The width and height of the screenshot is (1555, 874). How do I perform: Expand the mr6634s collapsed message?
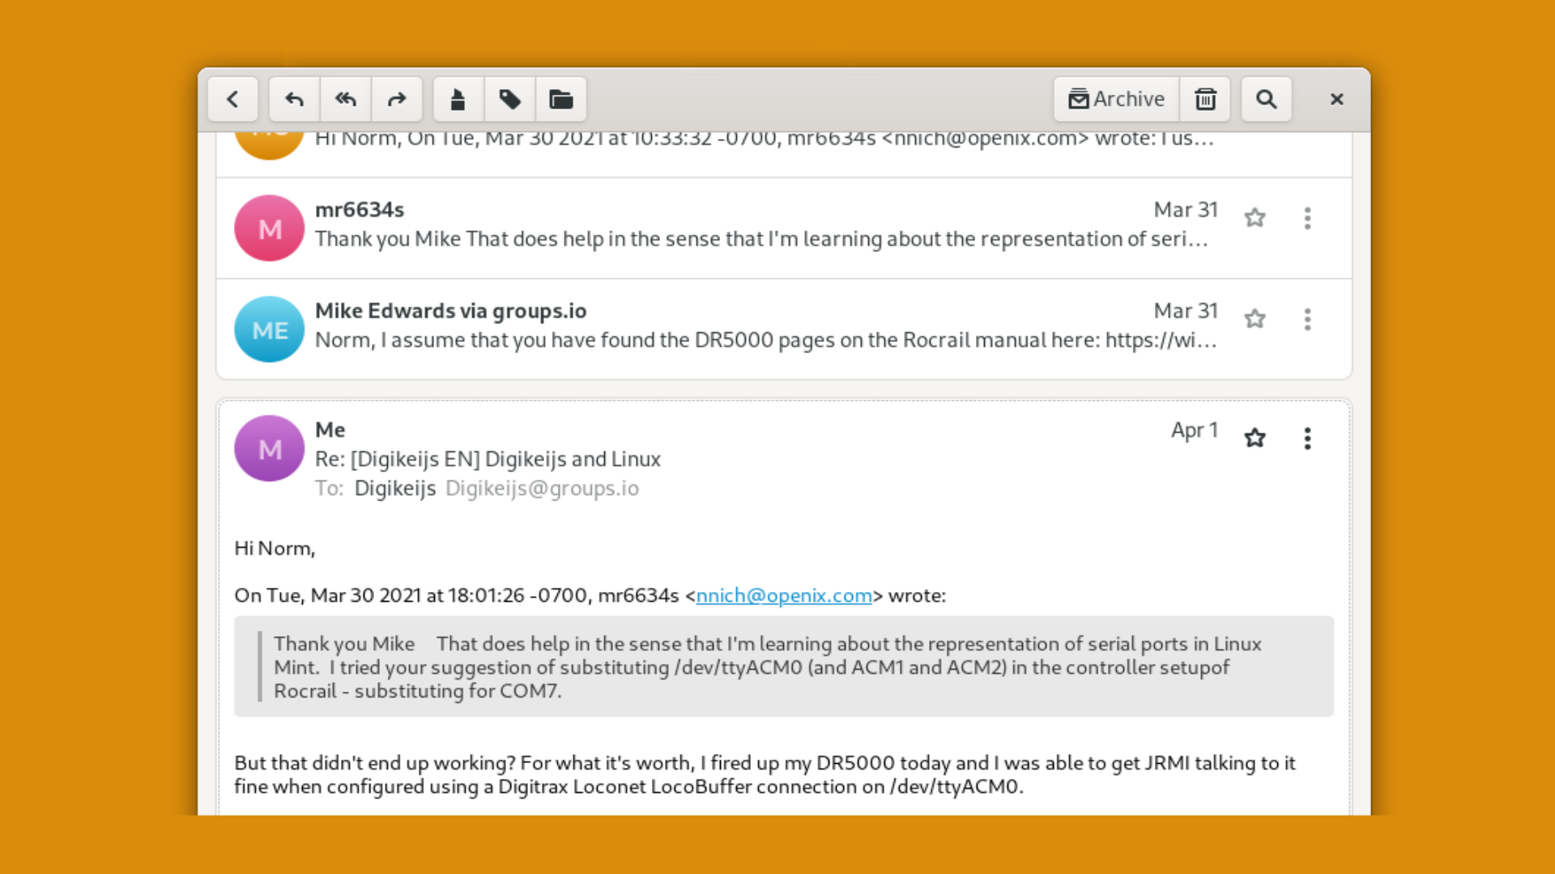784,228
